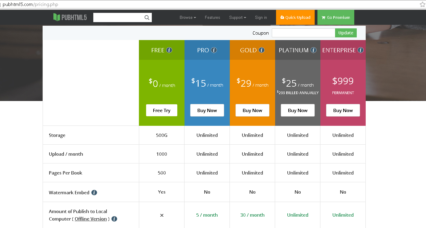Click the $15 / month price
The image size is (426, 228).
[207, 83]
